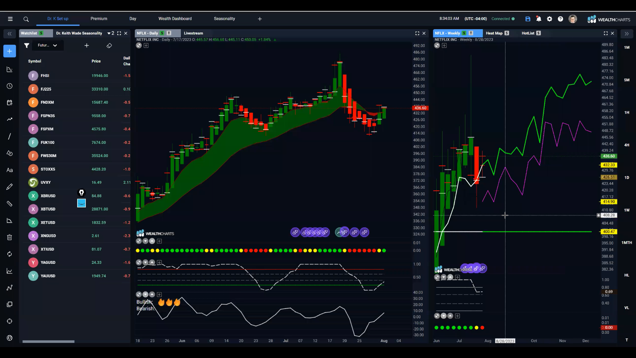Select the NFLX - Weekly chart tab

(x=457, y=33)
